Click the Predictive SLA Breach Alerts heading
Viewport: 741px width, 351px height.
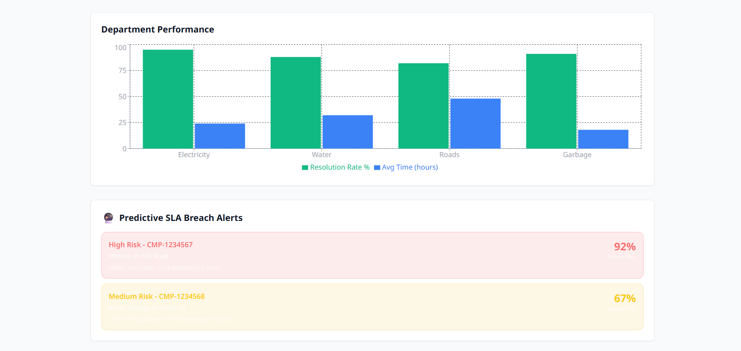[181, 218]
